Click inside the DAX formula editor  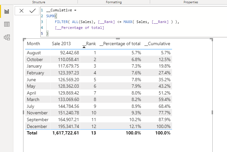(134, 22)
